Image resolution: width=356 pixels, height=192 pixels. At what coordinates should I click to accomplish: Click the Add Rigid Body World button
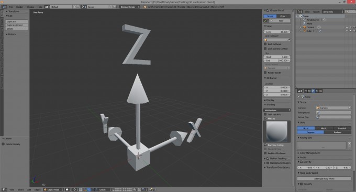(324, 178)
